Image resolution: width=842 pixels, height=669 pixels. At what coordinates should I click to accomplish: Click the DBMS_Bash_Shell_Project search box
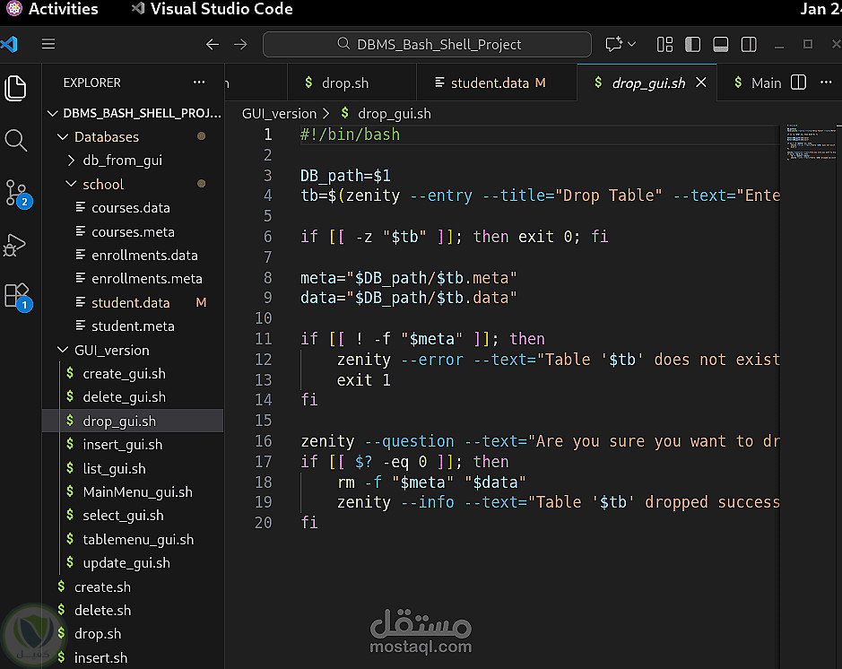(427, 44)
